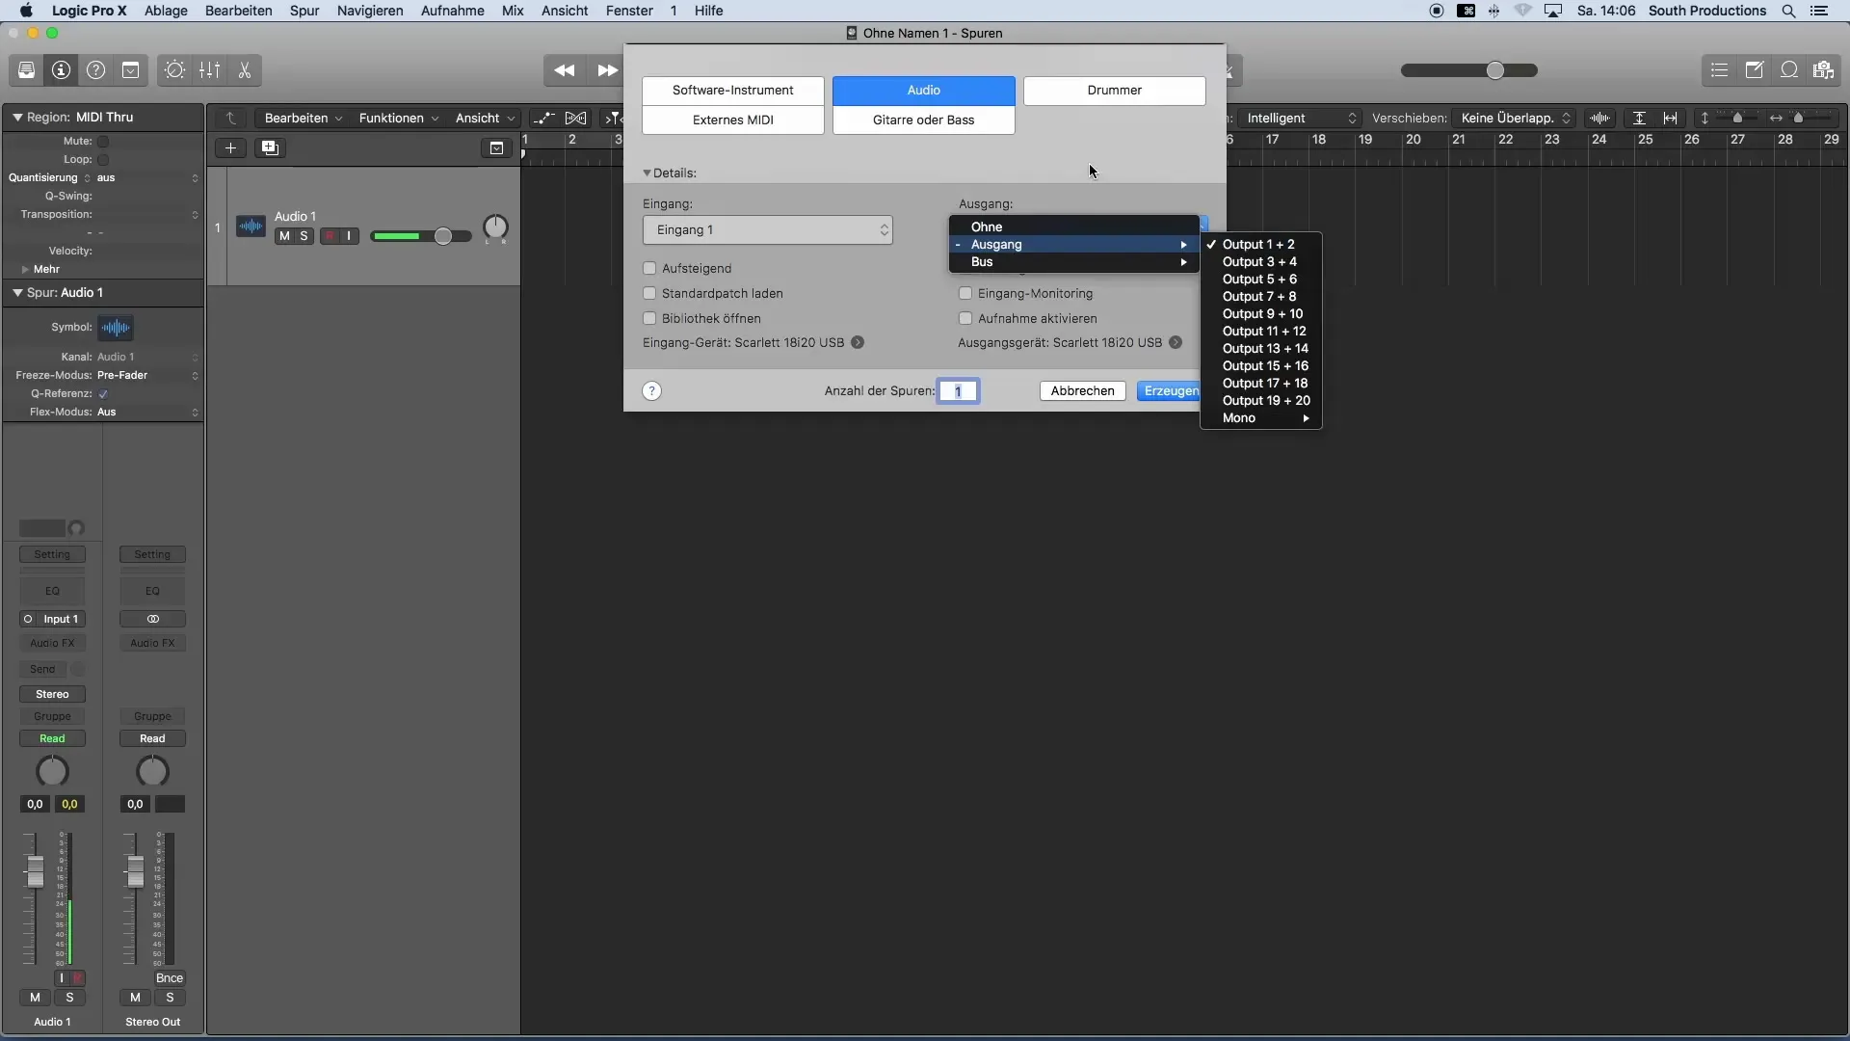Image resolution: width=1850 pixels, height=1041 pixels.
Task: Collapse the Spur: Audio 1 section
Action: (17, 292)
